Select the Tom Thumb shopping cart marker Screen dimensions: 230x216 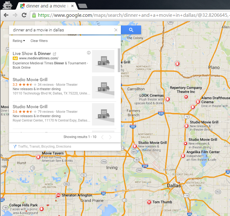[x=149, y=202]
